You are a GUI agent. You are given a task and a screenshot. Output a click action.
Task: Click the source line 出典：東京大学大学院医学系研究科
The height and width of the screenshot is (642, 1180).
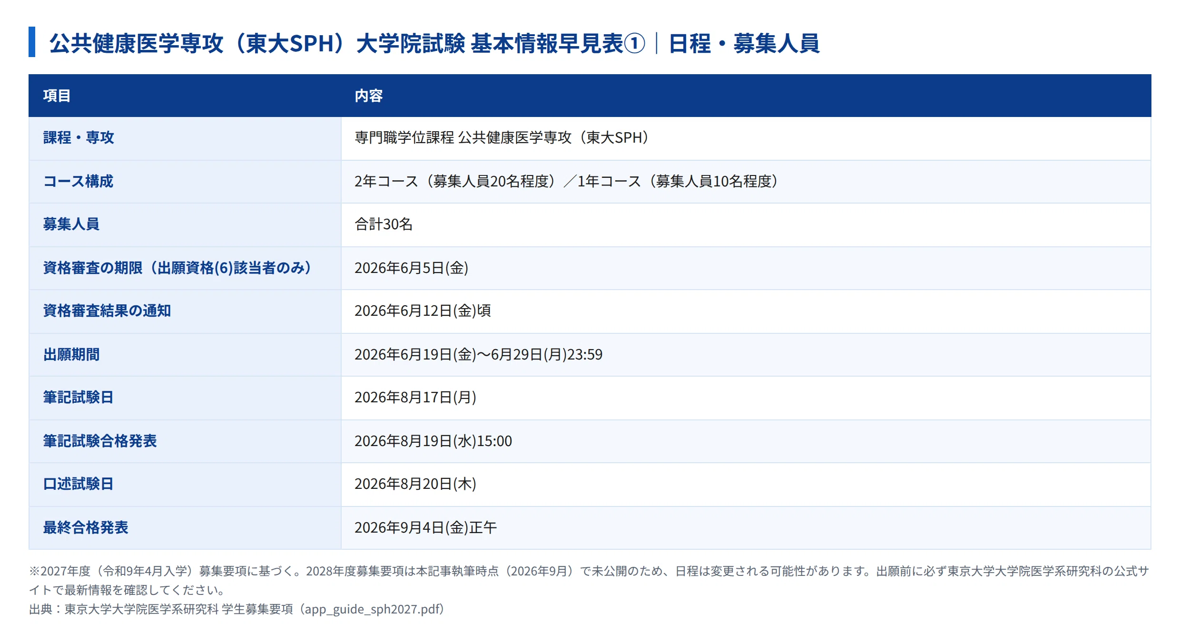(x=236, y=609)
